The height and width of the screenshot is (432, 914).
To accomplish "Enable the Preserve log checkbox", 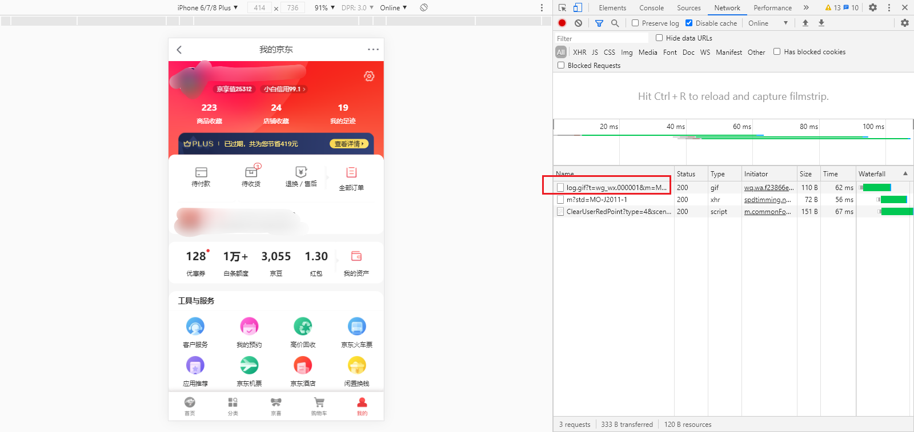I will 635,23.
